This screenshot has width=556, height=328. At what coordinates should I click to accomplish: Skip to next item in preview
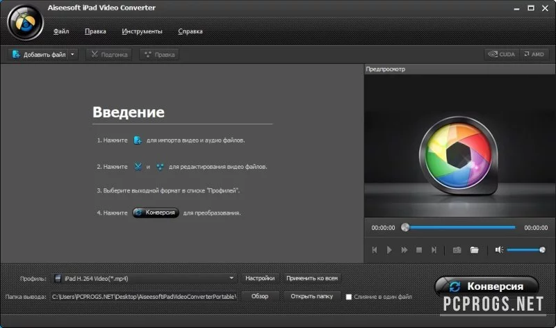point(434,250)
